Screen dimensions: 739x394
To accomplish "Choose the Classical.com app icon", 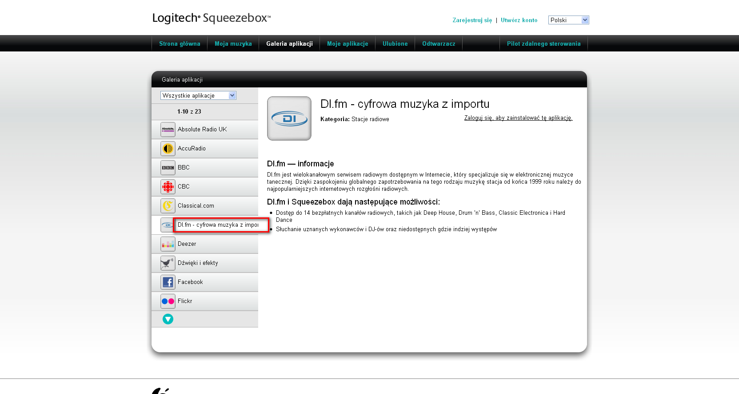I will pyautogui.click(x=168, y=206).
